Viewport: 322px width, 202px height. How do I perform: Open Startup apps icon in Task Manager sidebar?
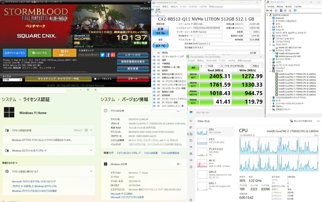click(x=191, y=147)
